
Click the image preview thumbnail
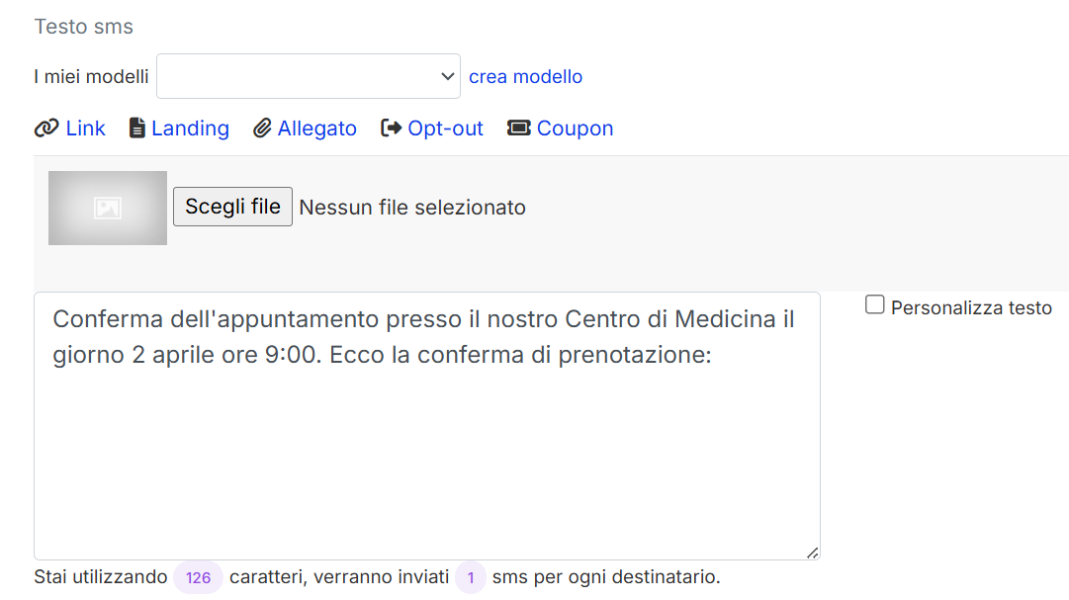click(x=107, y=208)
